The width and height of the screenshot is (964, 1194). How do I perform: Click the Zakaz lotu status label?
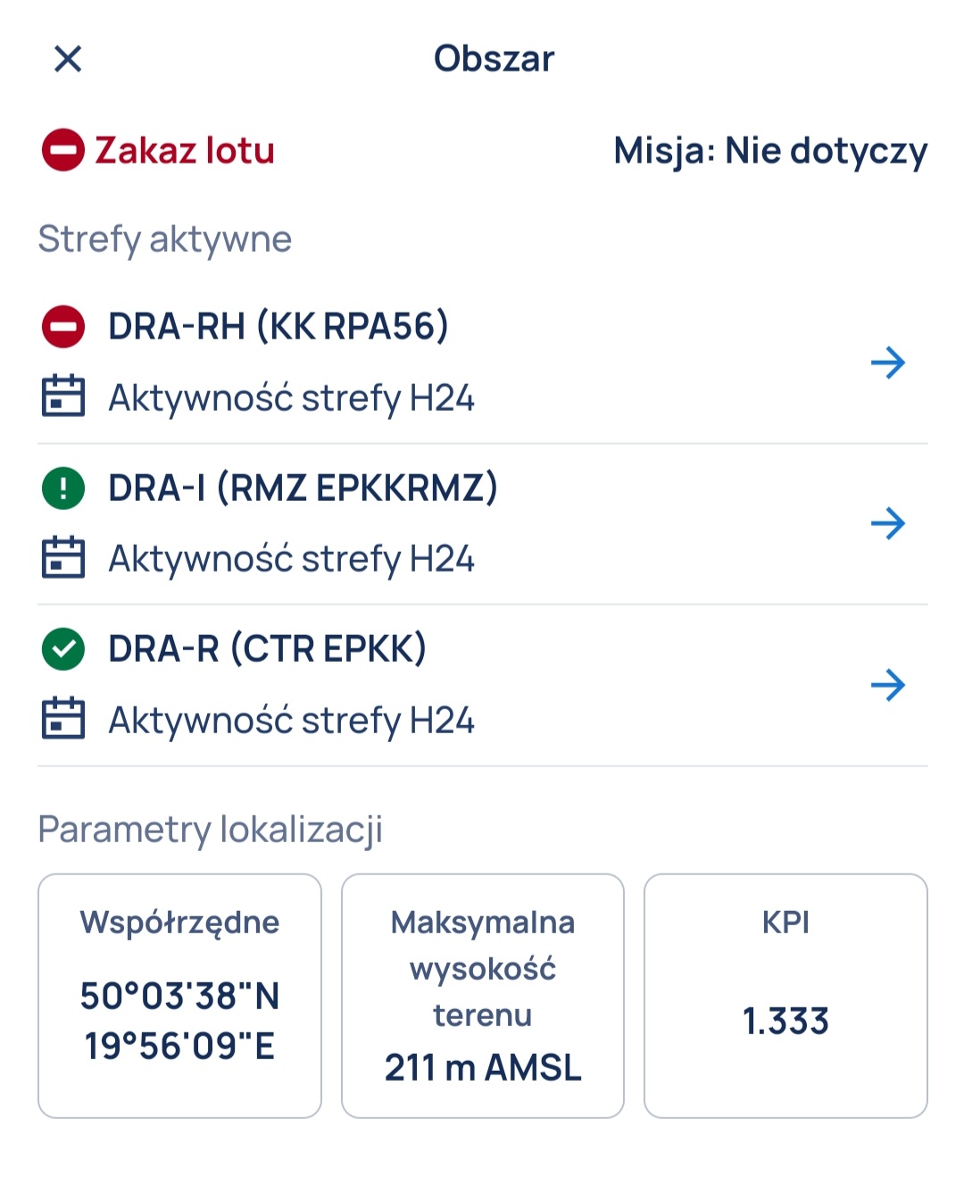185,150
